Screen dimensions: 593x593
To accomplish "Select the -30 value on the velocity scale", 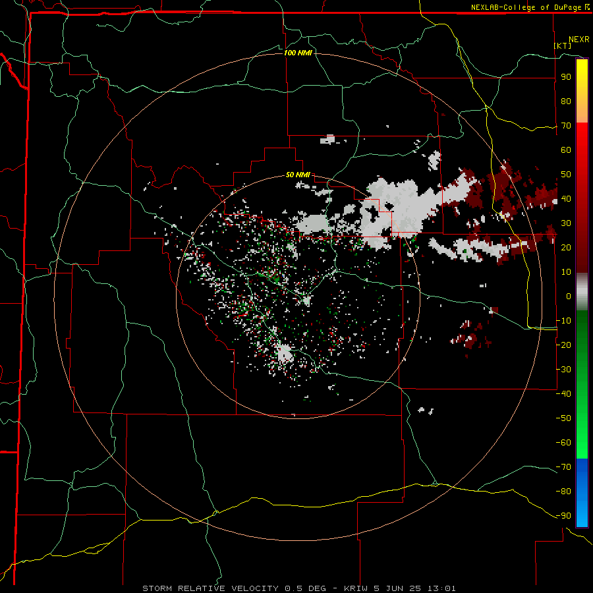I will (x=563, y=369).
